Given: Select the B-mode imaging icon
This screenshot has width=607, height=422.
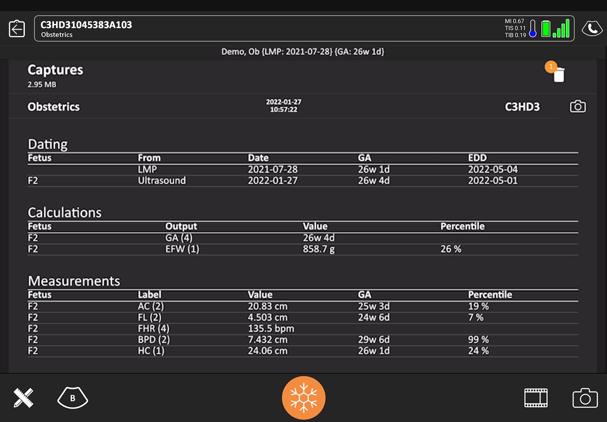Looking at the screenshot, I should [x=73, y=398].
